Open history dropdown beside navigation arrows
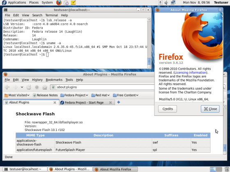This screenshot has width=230, height=172. [x=22, y=87]
